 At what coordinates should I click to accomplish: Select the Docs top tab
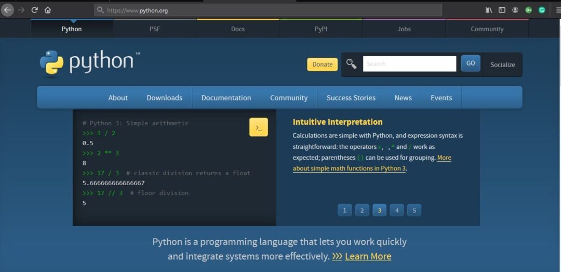pos(237,29)
